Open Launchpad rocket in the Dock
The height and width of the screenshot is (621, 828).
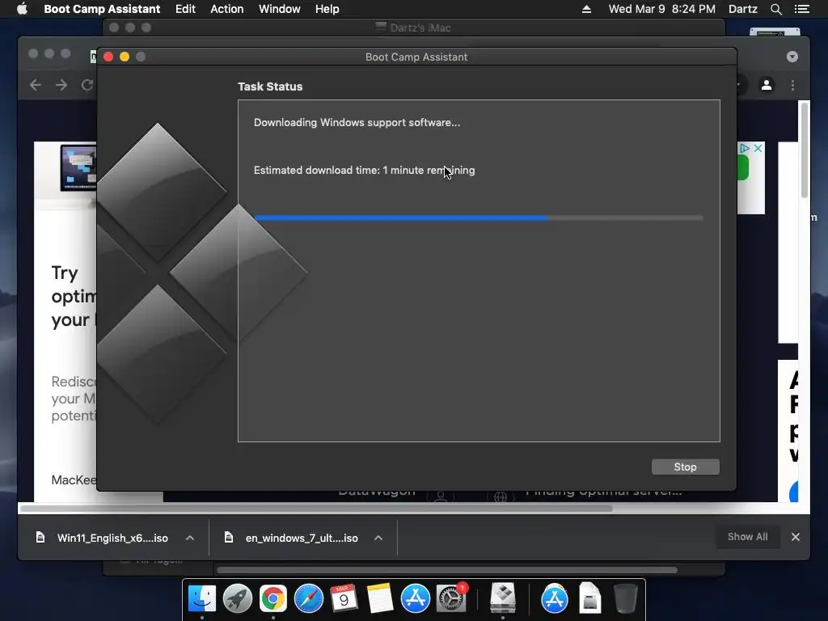point(238,599)
